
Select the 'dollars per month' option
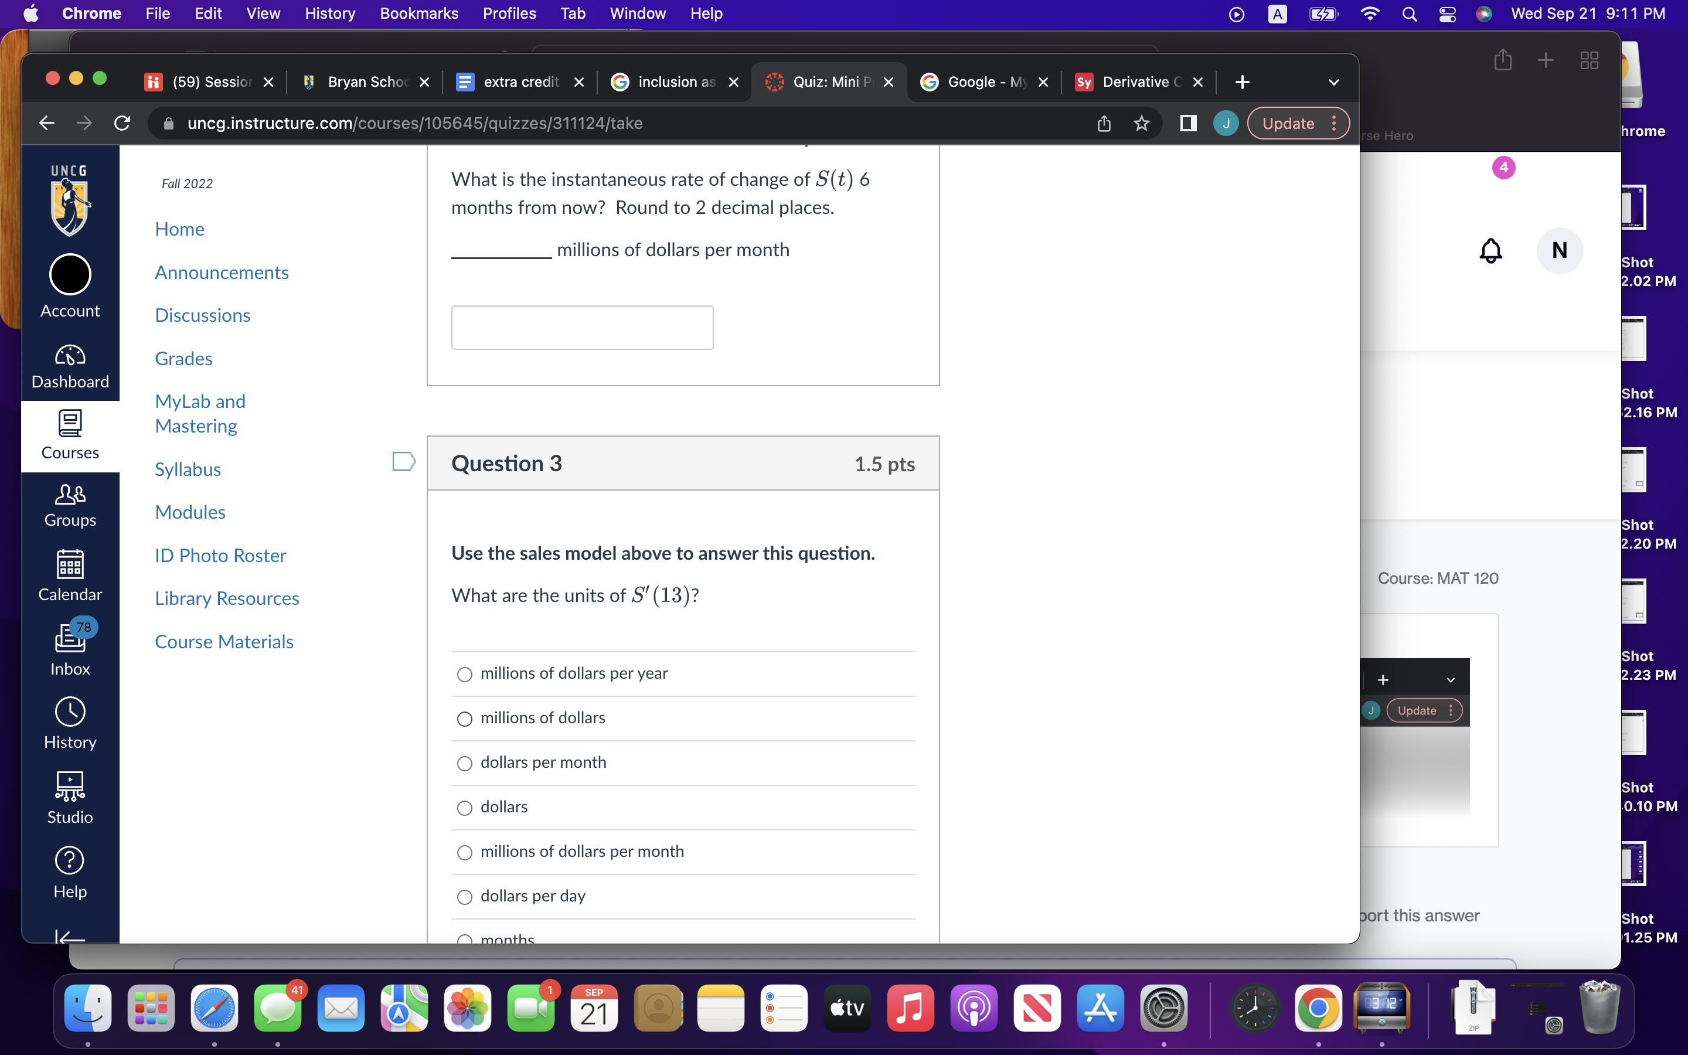coord(465,763)
